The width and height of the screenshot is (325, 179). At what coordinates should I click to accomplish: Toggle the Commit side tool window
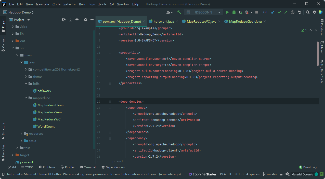click(x=3, y=44)
